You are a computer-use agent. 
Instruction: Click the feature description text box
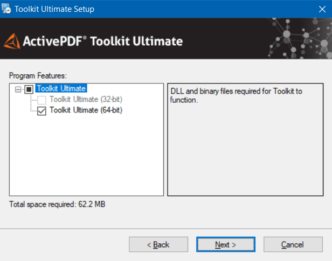pos(245,139)
